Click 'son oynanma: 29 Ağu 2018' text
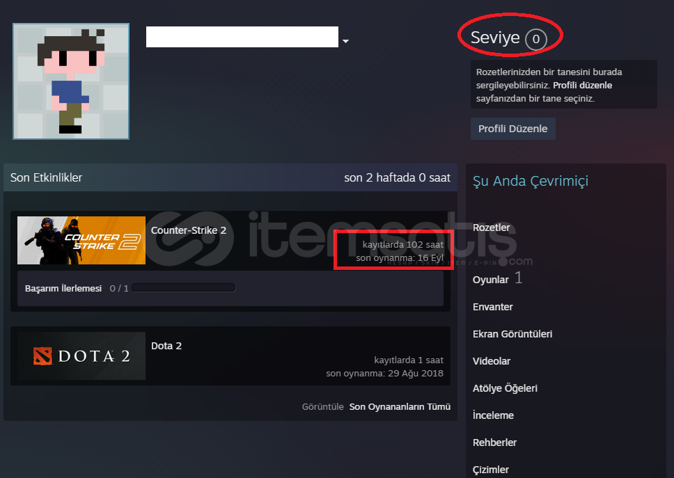Screen dimensions: 674x478 [385, 373]
